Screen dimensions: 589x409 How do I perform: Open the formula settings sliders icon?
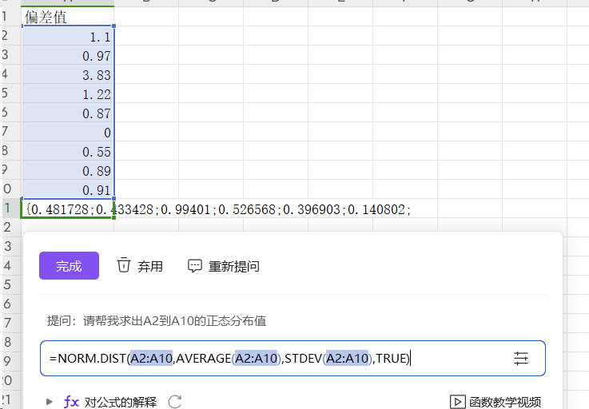(521, 359)
